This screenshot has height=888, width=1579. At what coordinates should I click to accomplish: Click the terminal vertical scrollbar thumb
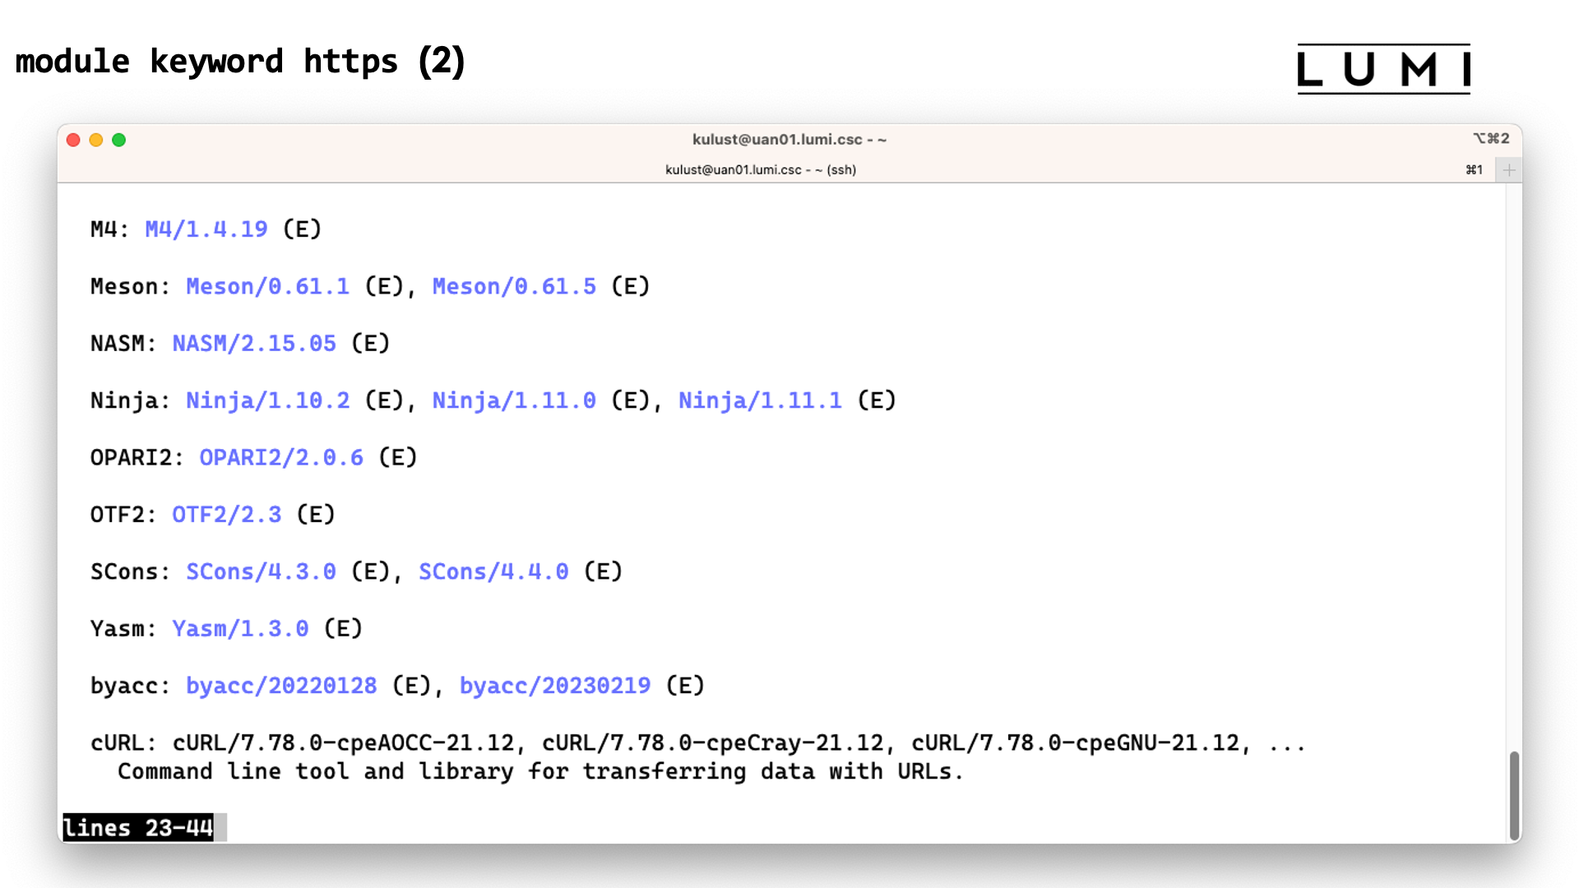[x=1514, y=795]
